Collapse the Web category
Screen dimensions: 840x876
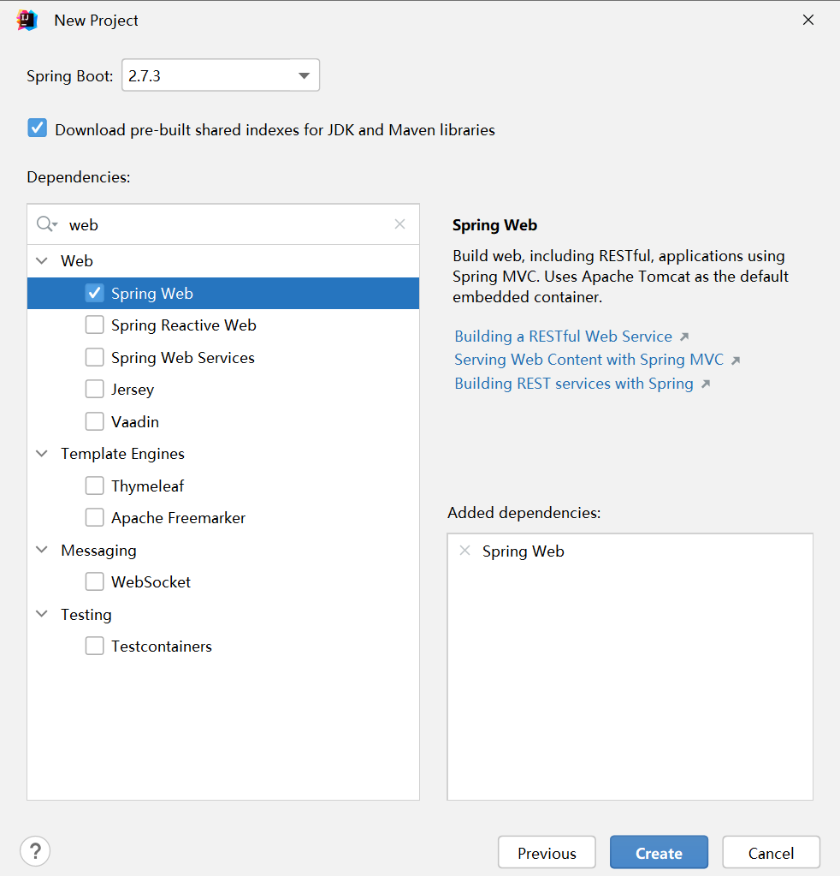tap(42, 260)
